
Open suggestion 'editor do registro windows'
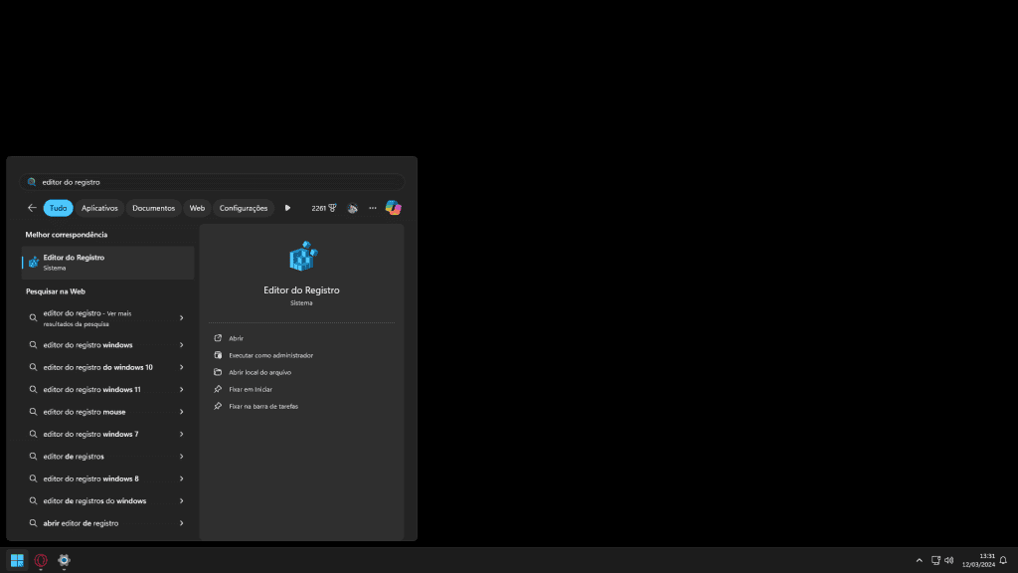click(107, 345)
